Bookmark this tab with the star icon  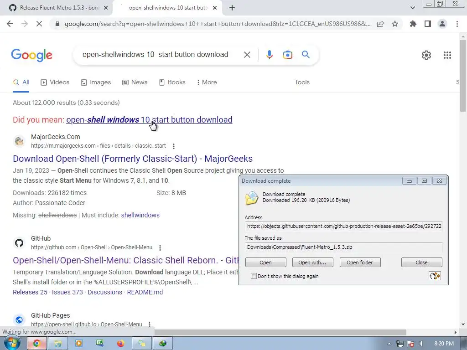(395, 24)
